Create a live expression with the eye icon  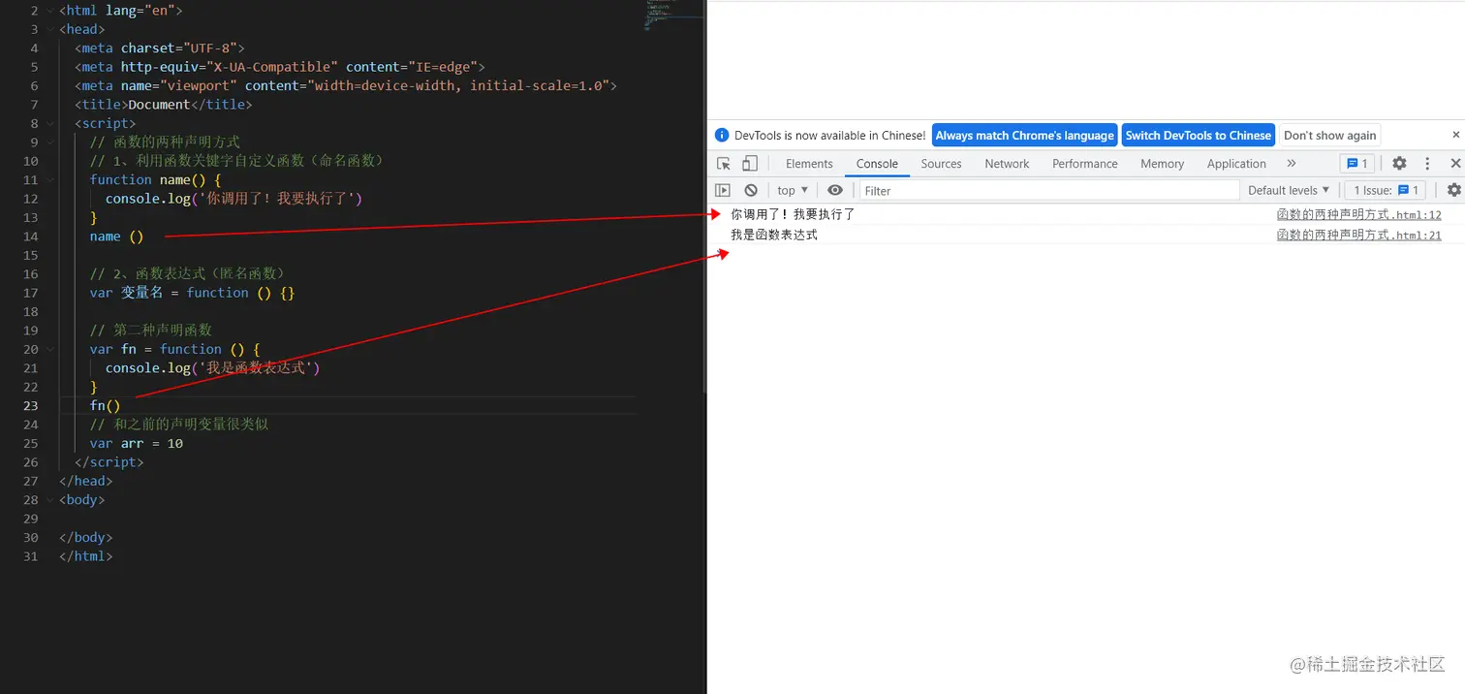[835, 190]
